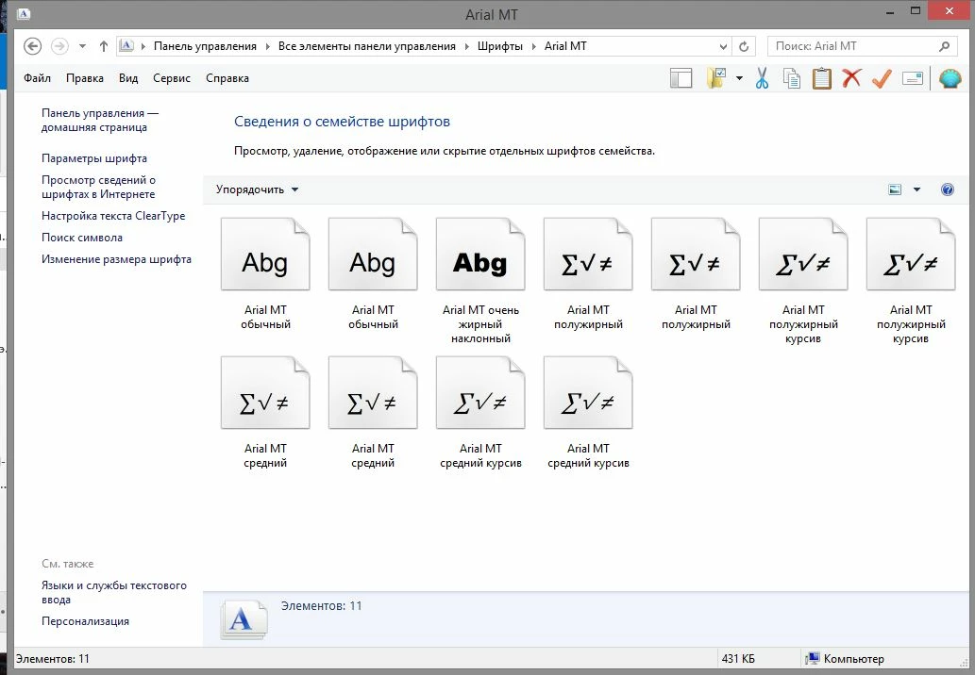Open the recent locations dropdown arrow

coord(82,46)
